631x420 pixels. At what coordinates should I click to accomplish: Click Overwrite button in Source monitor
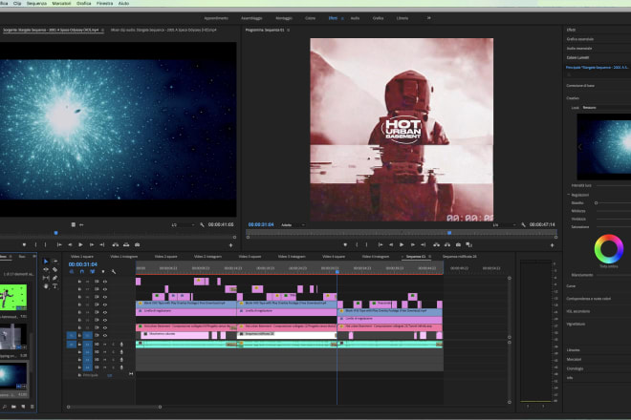click(126, 244)
